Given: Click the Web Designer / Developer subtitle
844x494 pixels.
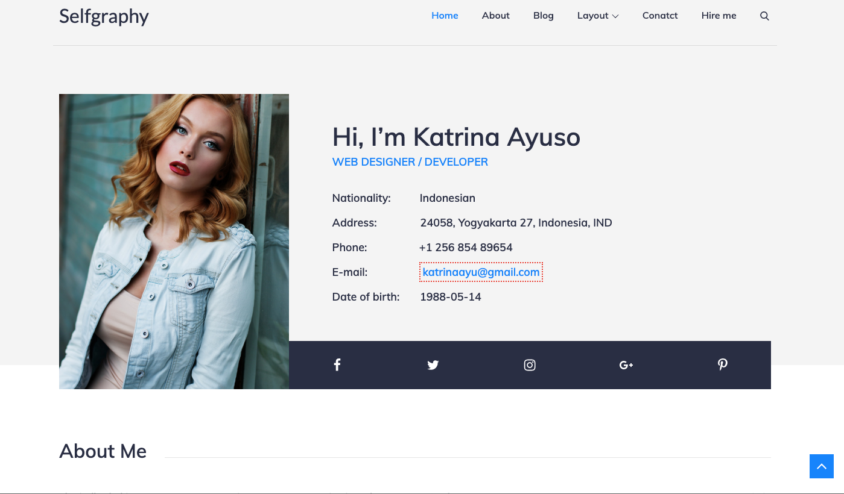Looking at the screenshot, I should (410, 162).
